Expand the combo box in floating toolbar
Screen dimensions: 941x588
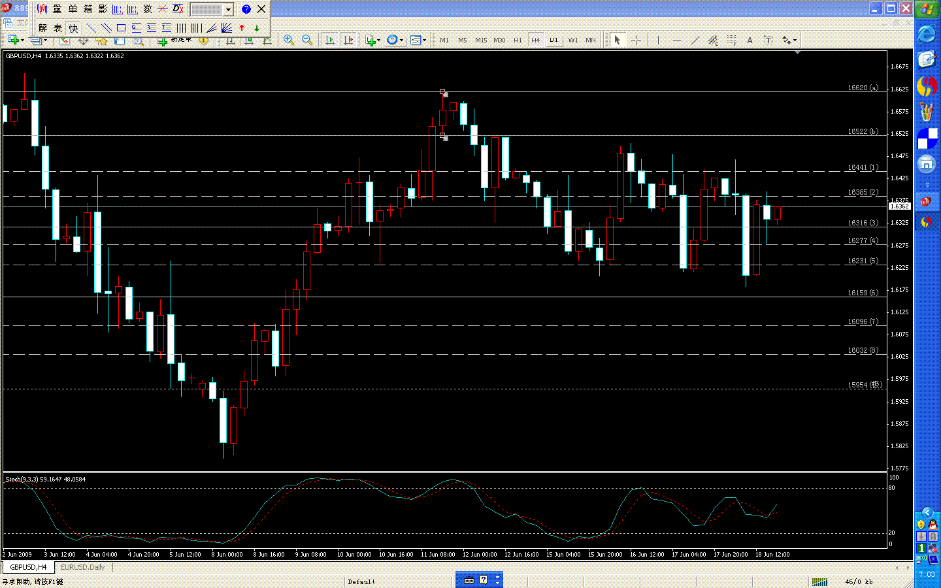tap(228, 9)
